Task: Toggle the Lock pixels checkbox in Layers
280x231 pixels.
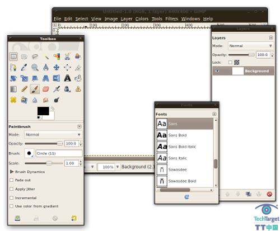Action: tap(230, 62)
